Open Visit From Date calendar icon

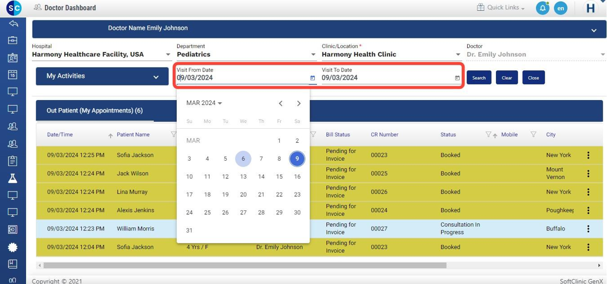pyautogui.click(x=312, y=78)
